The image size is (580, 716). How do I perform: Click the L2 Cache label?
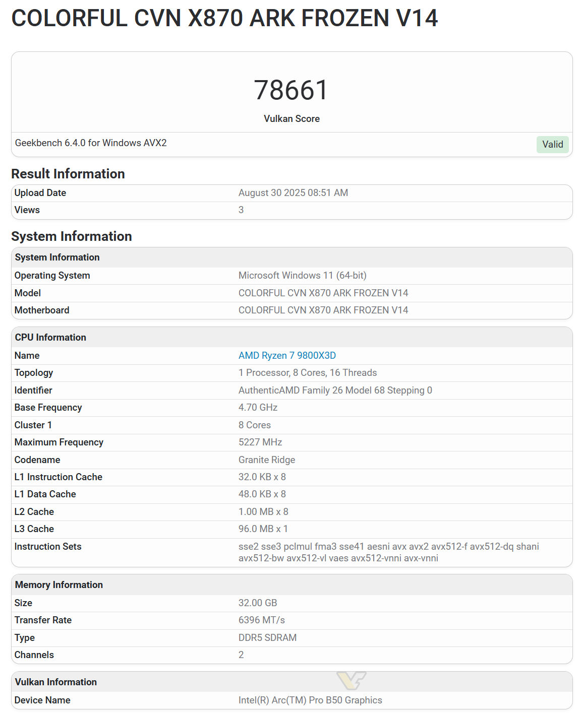pyautogui.click(x=34, y=512)
